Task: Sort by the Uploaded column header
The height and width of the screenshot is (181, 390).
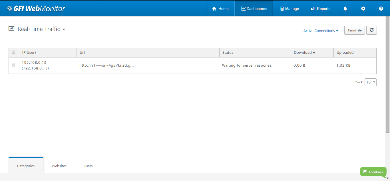Action: click(355, 53)
